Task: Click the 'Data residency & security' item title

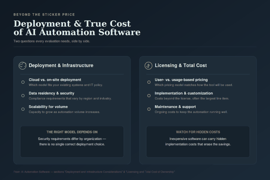Action: pyautogui.click(x=51, y=93)
